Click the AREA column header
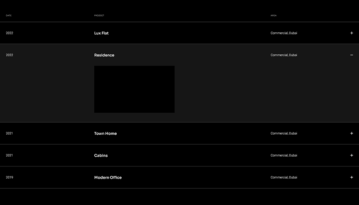Screen dimensions: 359x205 point(273,16)
